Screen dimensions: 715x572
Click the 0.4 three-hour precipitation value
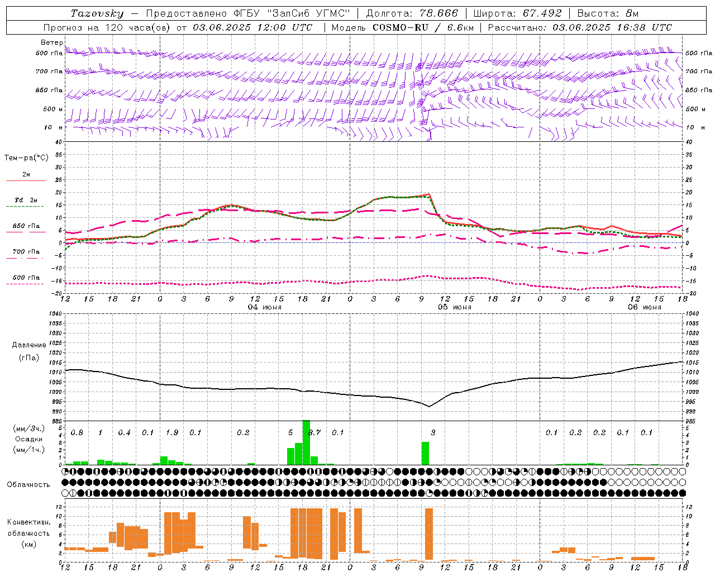pyautogui.click(x=125, y=433)
